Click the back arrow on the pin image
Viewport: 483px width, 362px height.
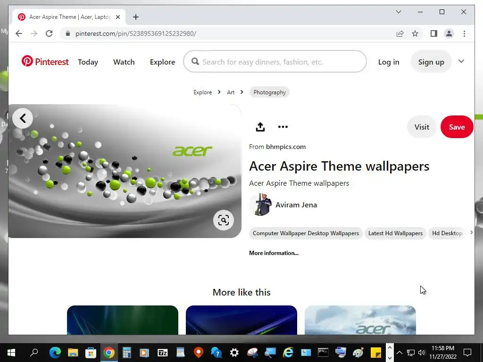23,118
